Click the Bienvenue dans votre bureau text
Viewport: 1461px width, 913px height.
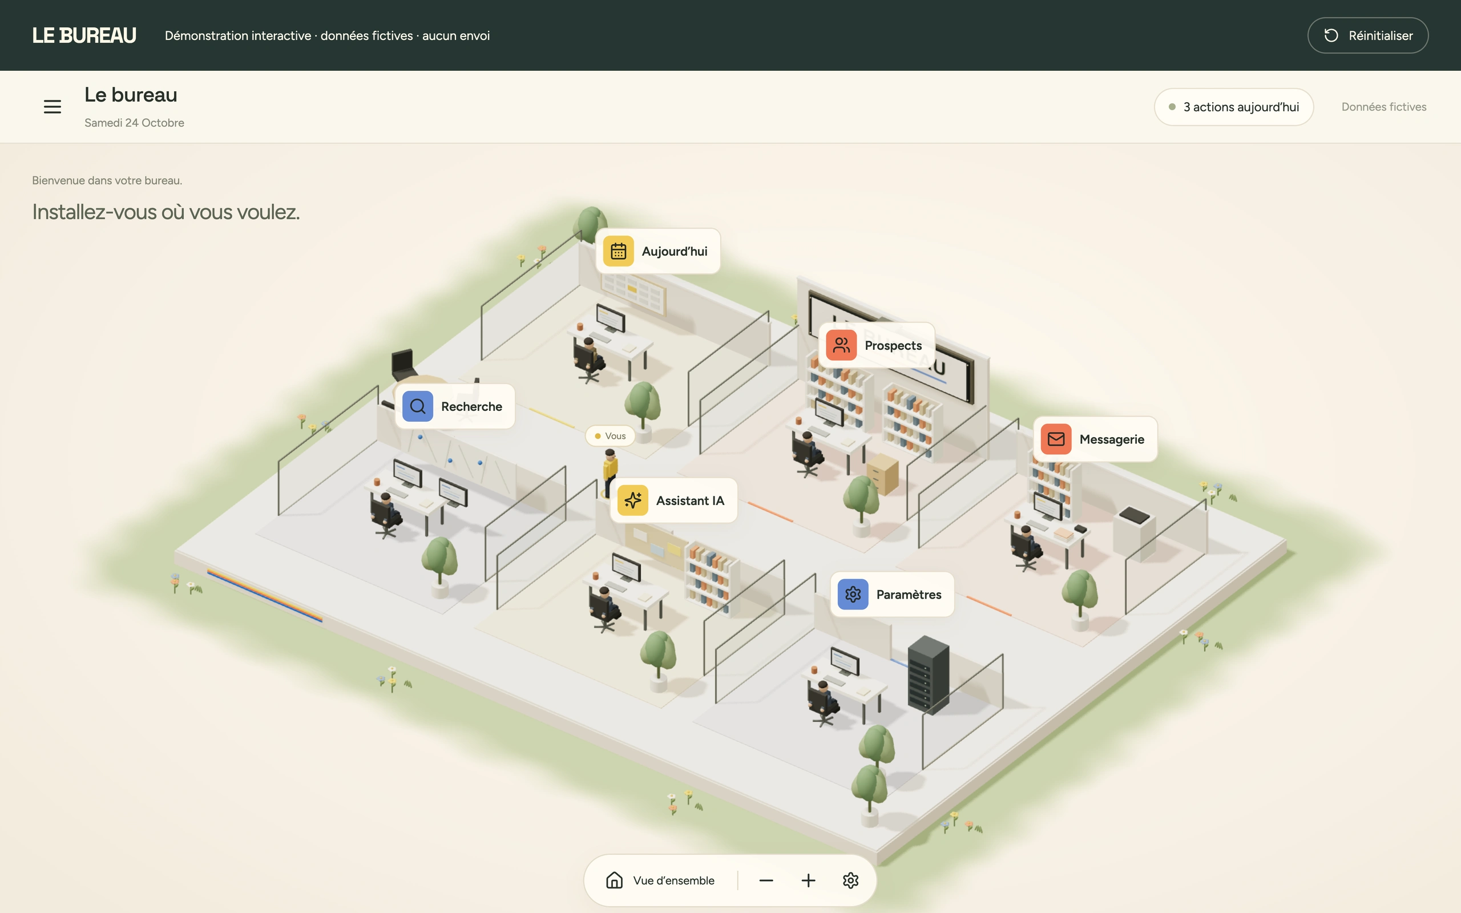[107, 180]
